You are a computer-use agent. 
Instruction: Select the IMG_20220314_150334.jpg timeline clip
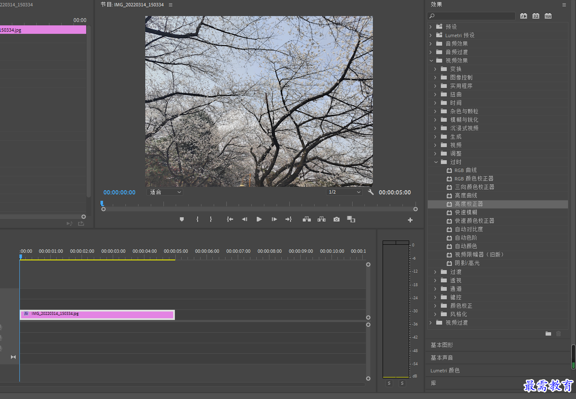point(97,314)
